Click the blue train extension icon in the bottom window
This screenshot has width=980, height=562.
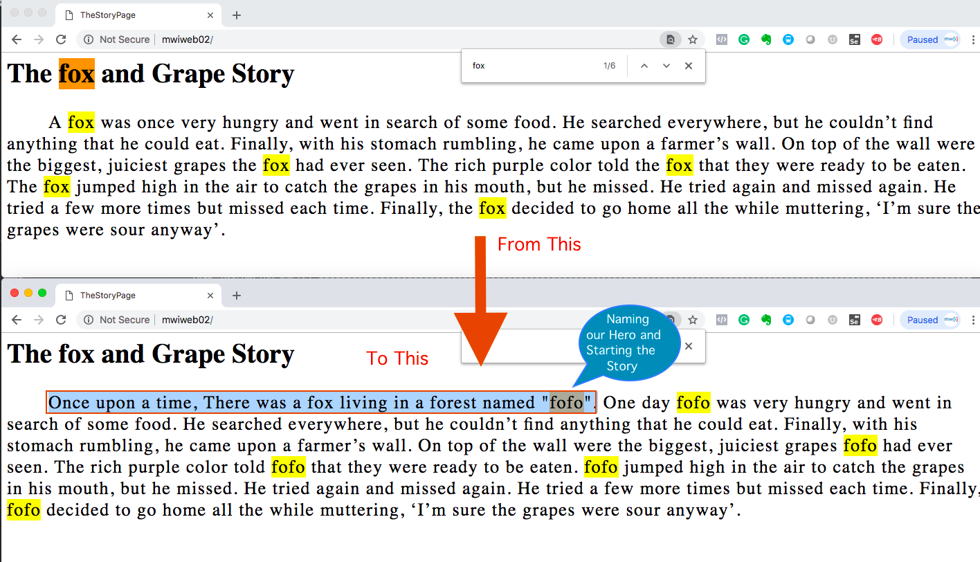pyautogui.click(x=788, y=320)
